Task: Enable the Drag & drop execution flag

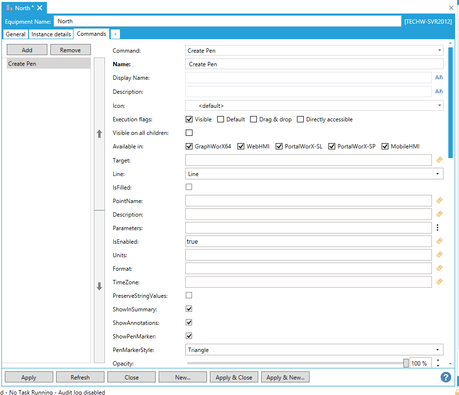Action: [254, 119]
